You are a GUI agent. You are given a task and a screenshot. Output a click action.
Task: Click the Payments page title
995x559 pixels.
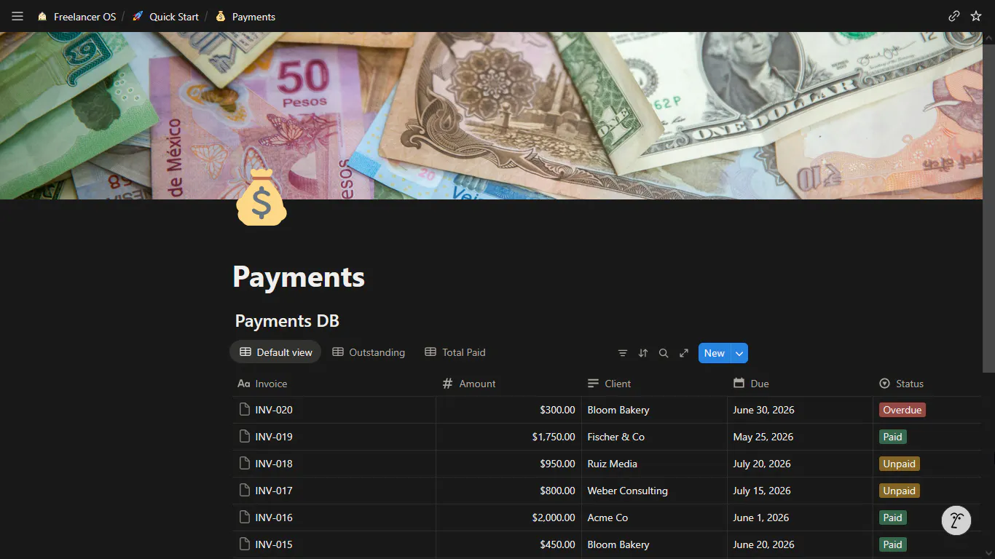299,277
